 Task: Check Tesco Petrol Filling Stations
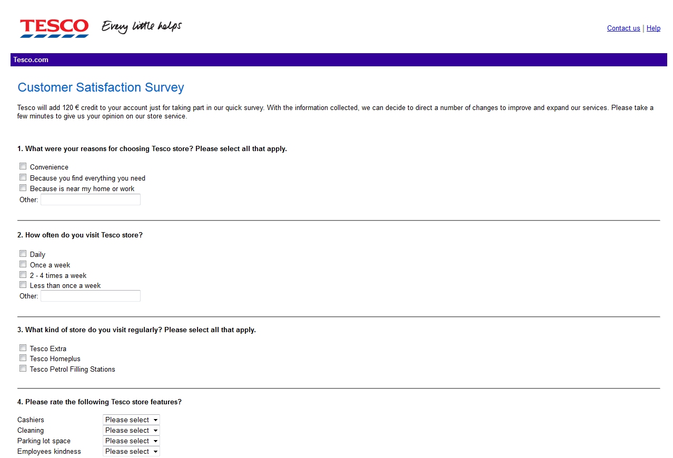point(23,369)
